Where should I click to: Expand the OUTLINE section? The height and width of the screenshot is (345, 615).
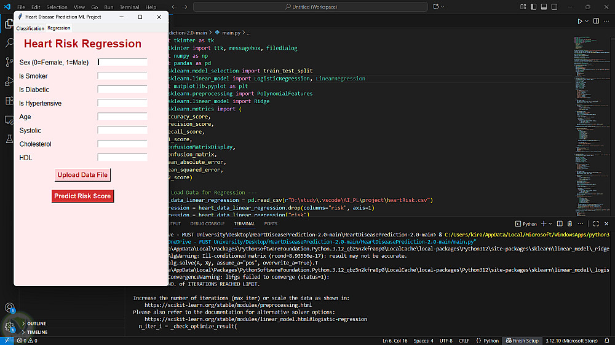coord(36,324)
